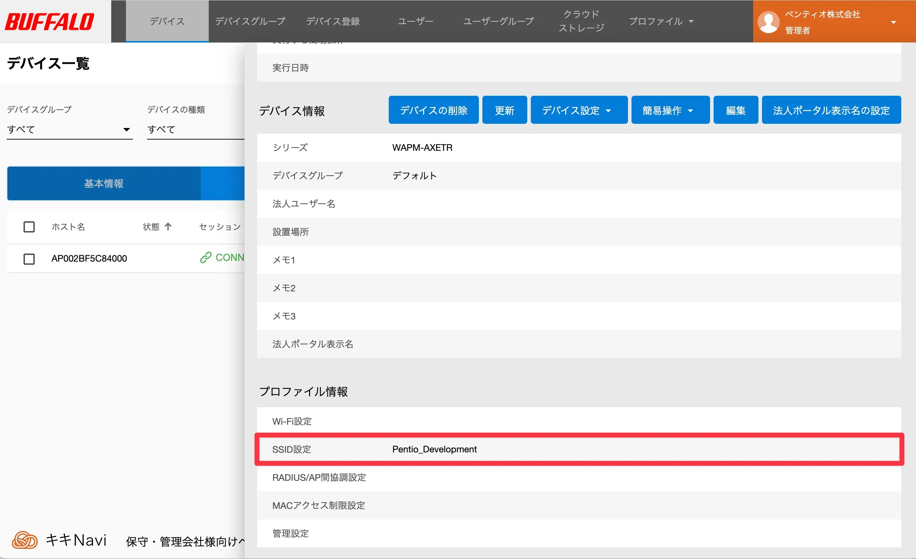The height and width of the screenshot is (559, 916).
Task: Select the 基本情報 tab
Action: pyautogui.click(x=104, y=183)
